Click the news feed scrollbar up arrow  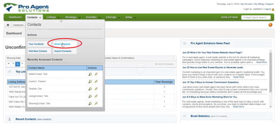tap(271, 51)
